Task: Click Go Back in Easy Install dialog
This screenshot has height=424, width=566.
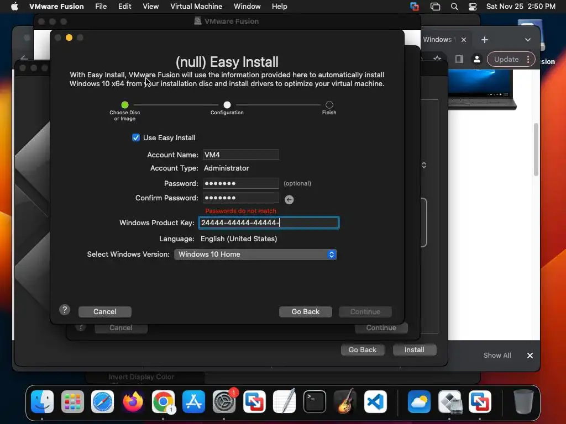Action: (305, 311)
